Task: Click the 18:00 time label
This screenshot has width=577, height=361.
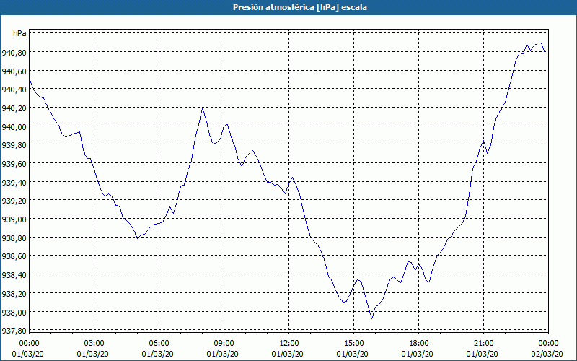Action: [x=419, y=344]
